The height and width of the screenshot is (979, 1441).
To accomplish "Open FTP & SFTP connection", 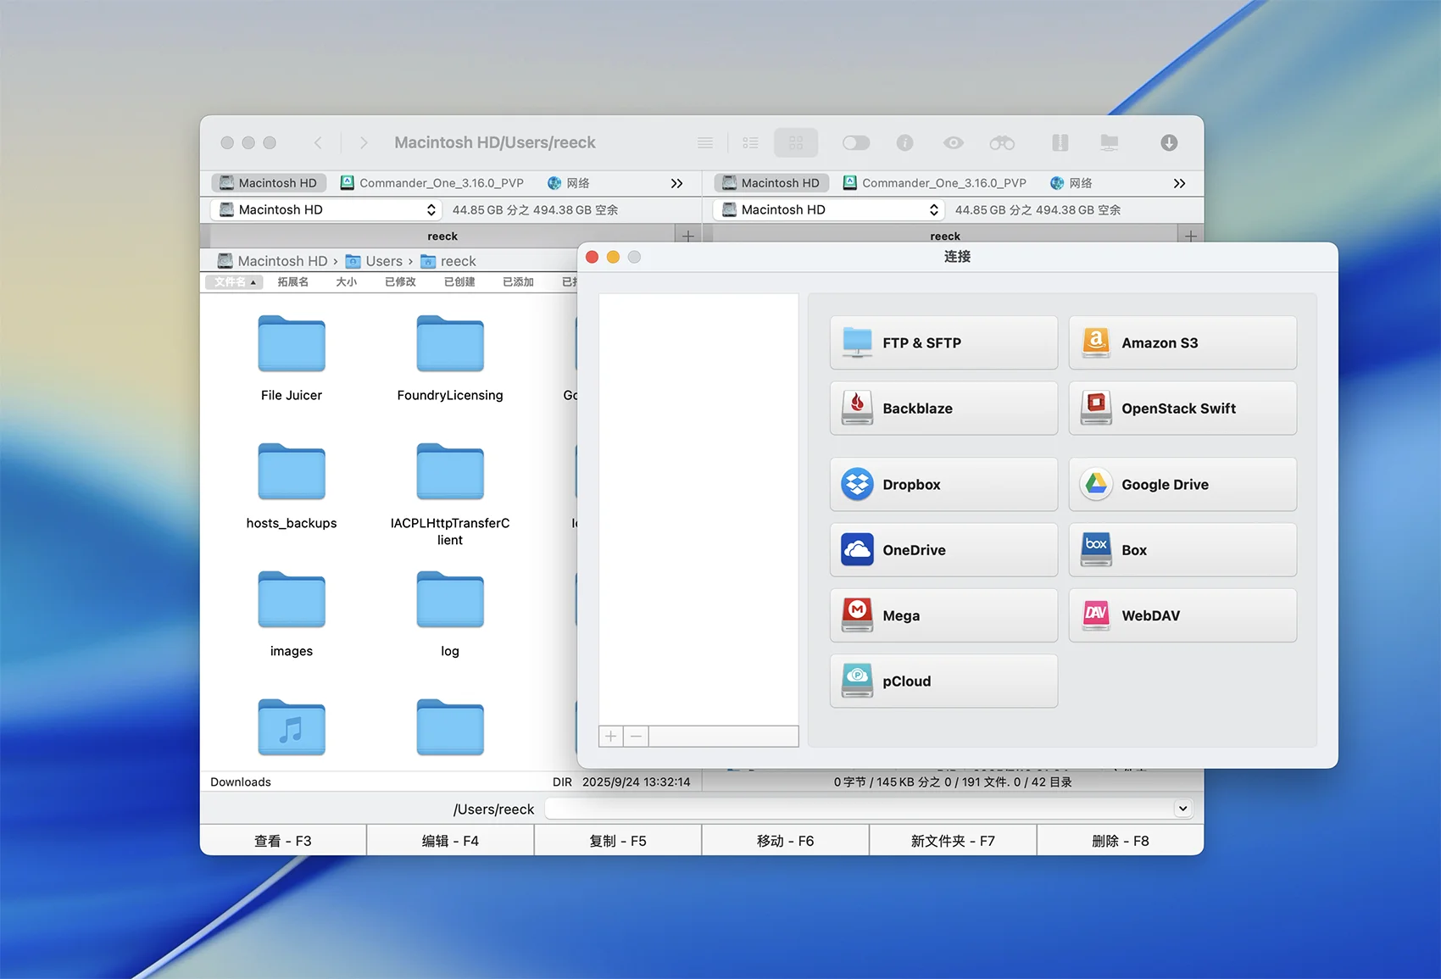I will [x=943, y=342].
